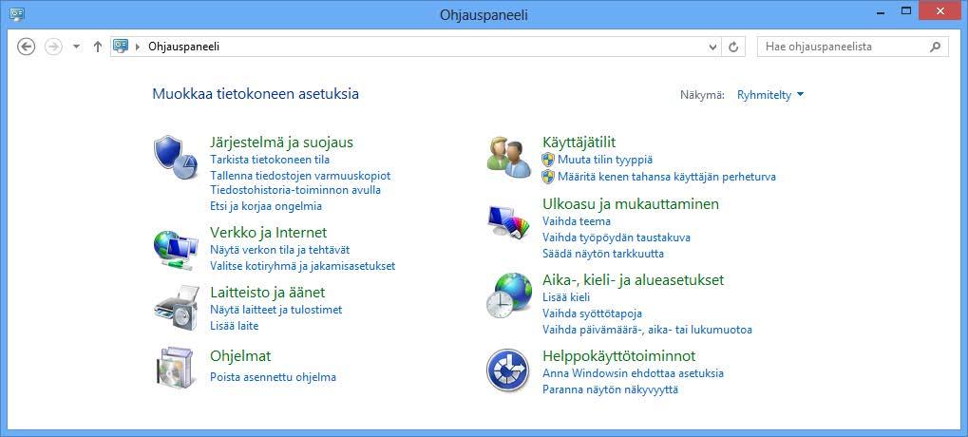
Task: Click Määritä kenen tahansa käyttäjän perheturva link text
Action: 667,177
